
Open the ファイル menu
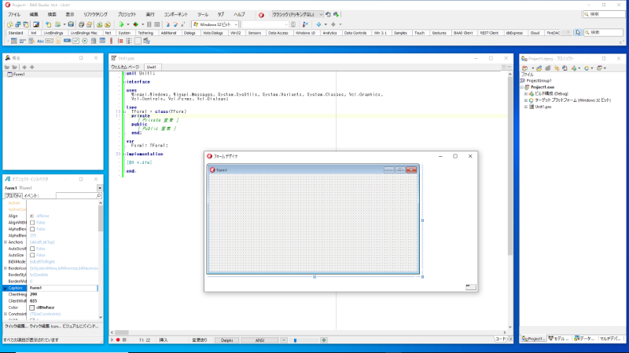tap(14, 14)
